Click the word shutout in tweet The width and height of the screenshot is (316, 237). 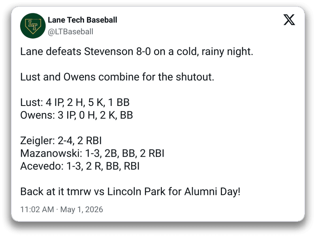[x=195, y=77]
